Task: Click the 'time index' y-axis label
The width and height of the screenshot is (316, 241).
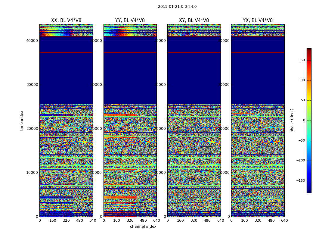Action: pyautogui.click(x=22, y=120)
